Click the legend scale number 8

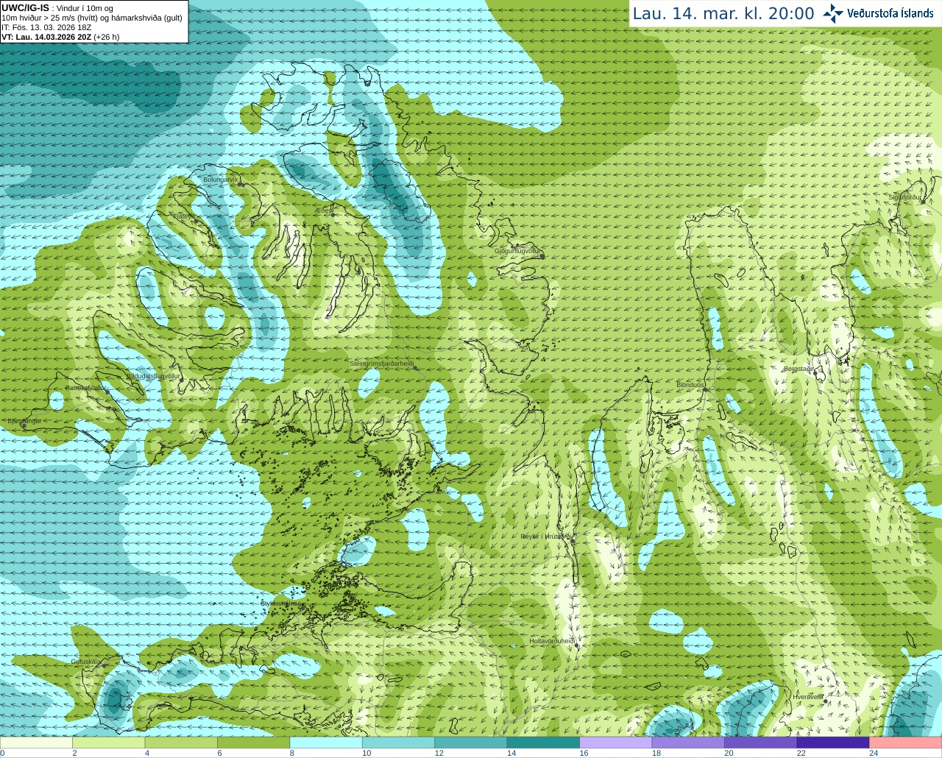(291, 753)
